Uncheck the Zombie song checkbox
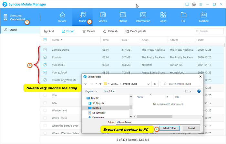The width and height of the screenshot is (226, 144). (x=45, y=57)
